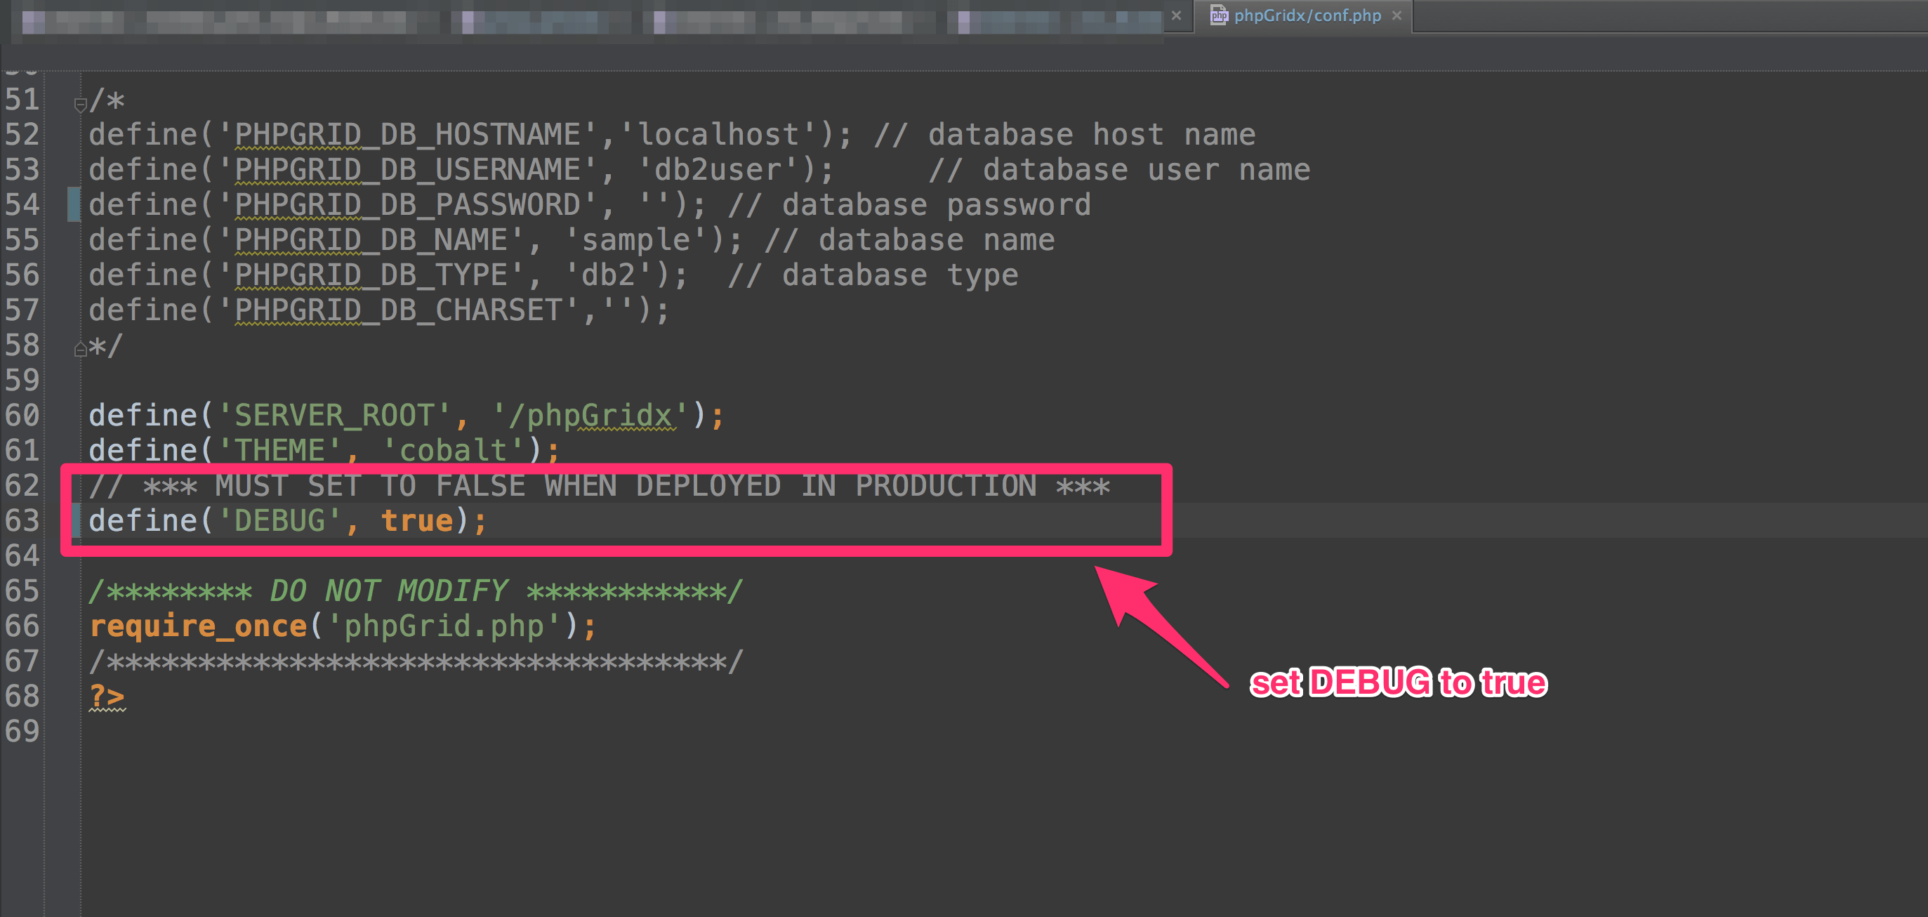This screenshot has width=1928, height=917.
Task: Click the DO NOT MODIFY comment line
Action: click(x=416, y=591)
